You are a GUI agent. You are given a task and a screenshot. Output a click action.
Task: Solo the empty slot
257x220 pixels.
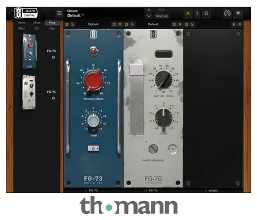tap(192, 24)
